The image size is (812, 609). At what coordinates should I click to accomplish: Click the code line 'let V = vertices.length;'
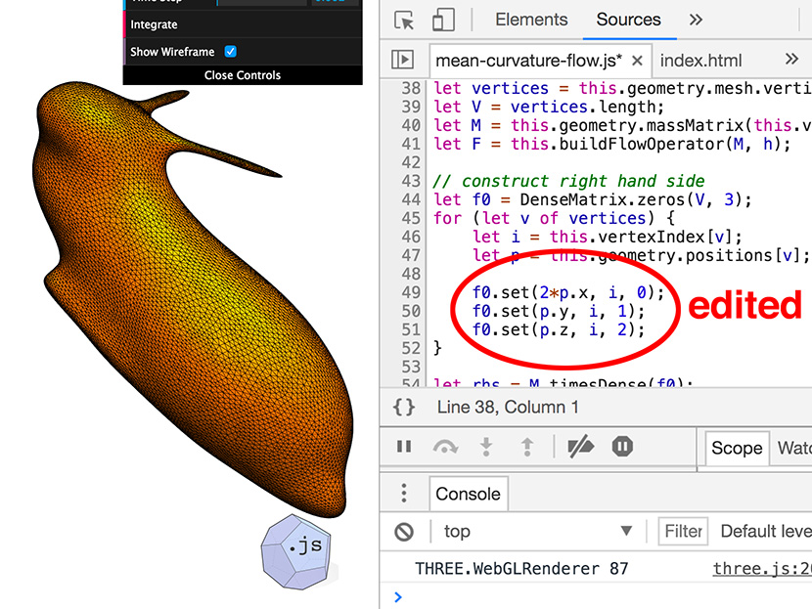549,107
